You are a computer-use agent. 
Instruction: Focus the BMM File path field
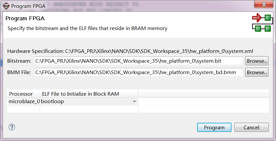138,72
